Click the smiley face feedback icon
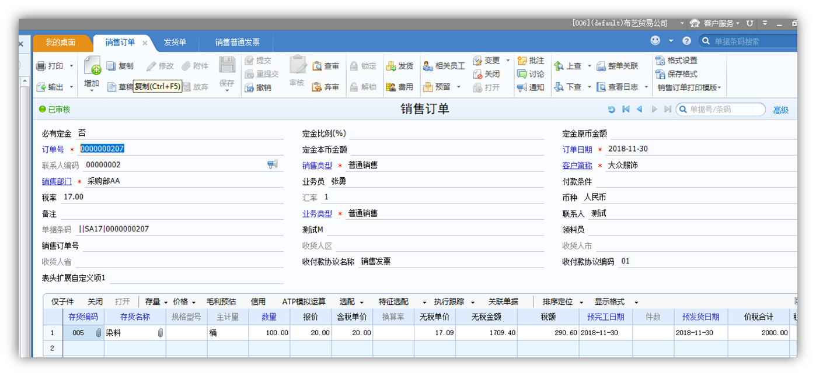Viewport: 816px width, 376px height. coord(655,41)
